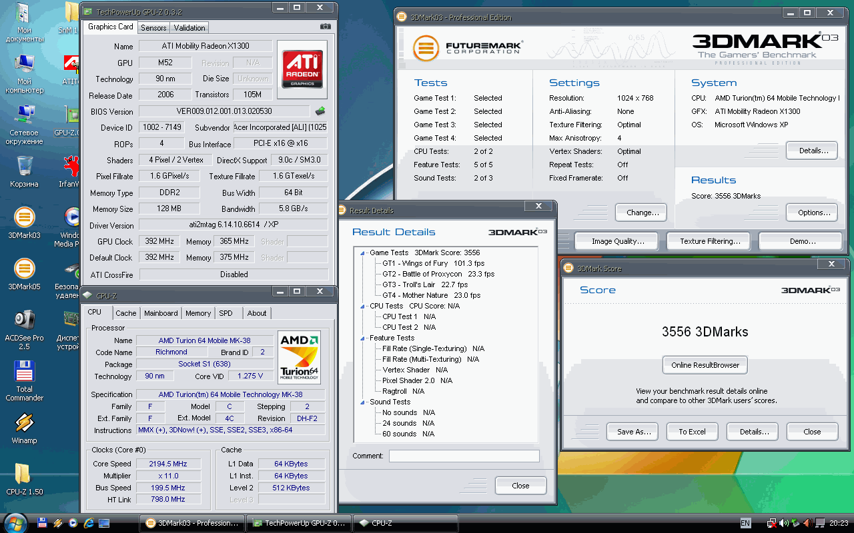
Task: Open the ACDSee Pro 2.5 desktop icon
Action: 25,329
